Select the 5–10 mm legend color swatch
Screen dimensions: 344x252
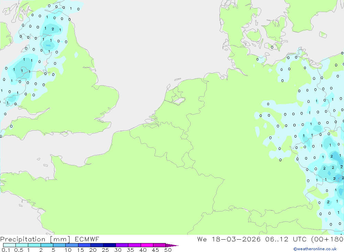coord(60,245)
